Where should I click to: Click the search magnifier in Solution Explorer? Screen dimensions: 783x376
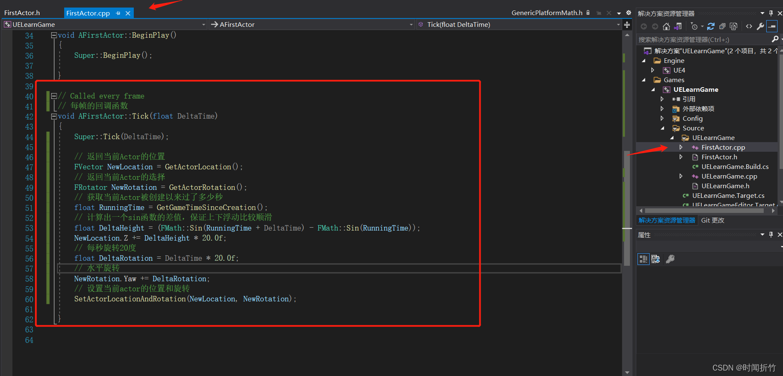(x=775, y=39)
